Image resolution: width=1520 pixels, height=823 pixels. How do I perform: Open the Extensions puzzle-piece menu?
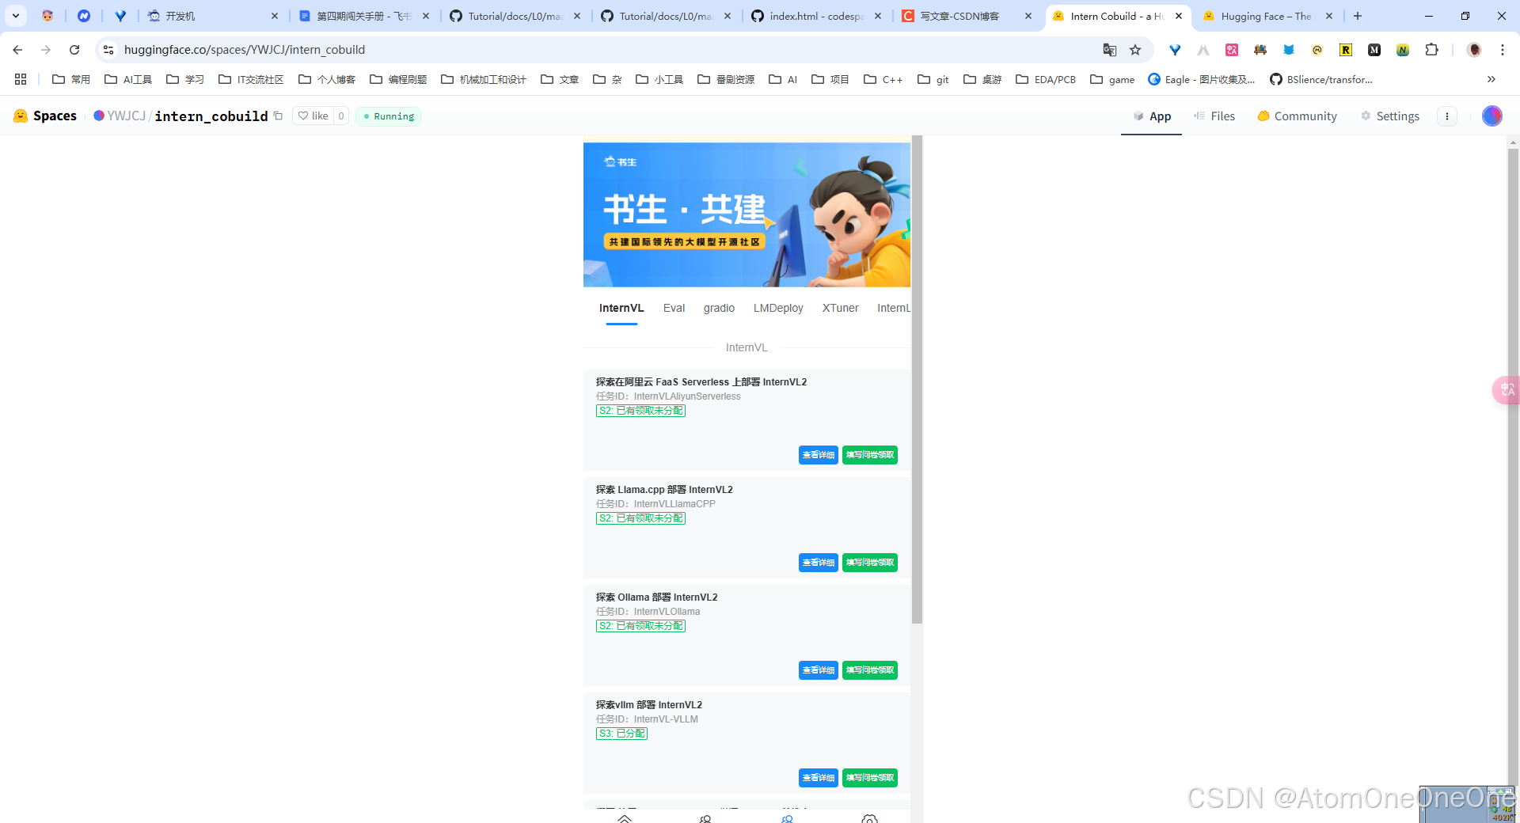[x=1431, y=50]
